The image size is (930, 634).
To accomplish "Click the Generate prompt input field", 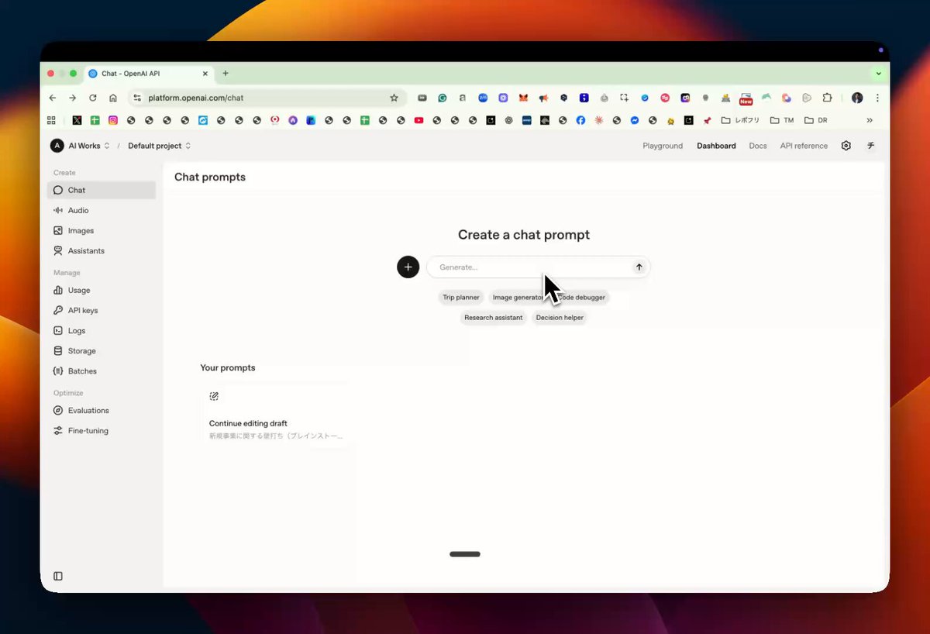I will coord(539,267).
